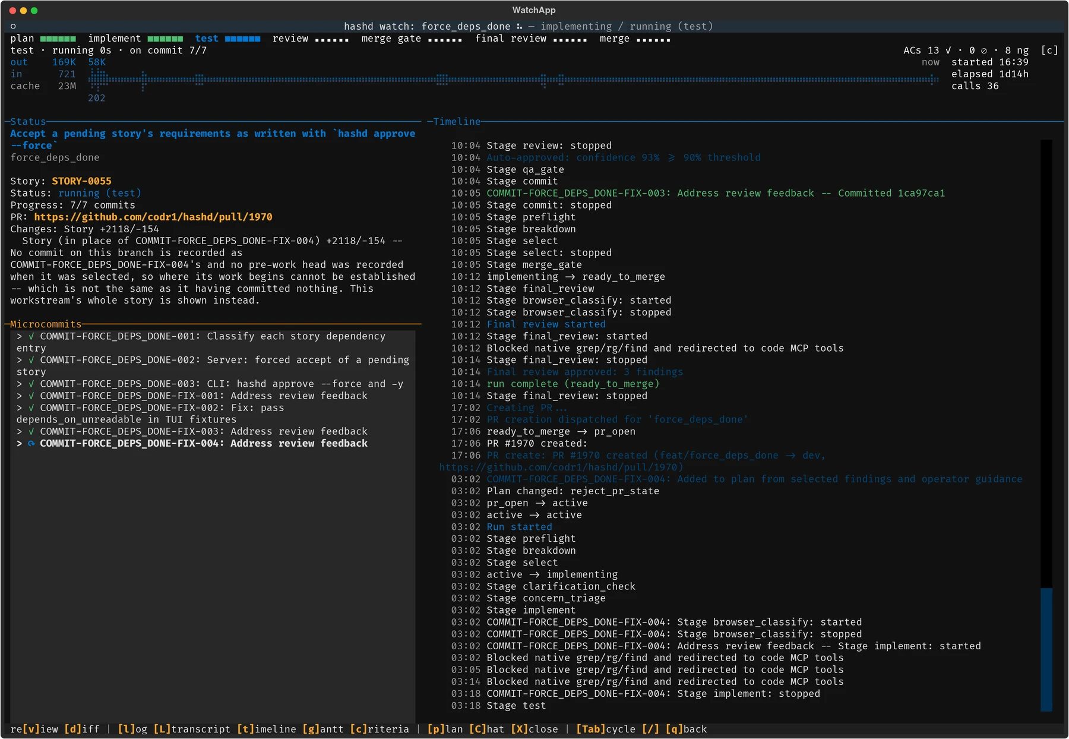Click the checkmark of COMMIT-FORCE_DEPS_DONE-FIX-003
This screenshot has height=739, width=1069.
[x=31, y=431]
